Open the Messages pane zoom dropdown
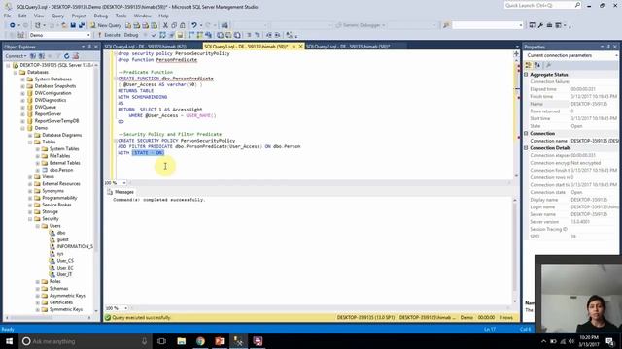Screen dimensions: 622x349 (x=125, y=308)
